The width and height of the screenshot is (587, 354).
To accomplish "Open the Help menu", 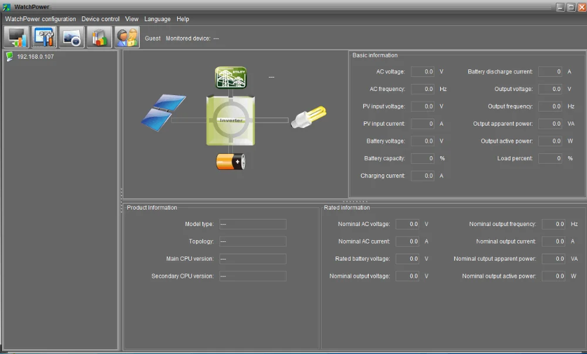I will 183,19.
